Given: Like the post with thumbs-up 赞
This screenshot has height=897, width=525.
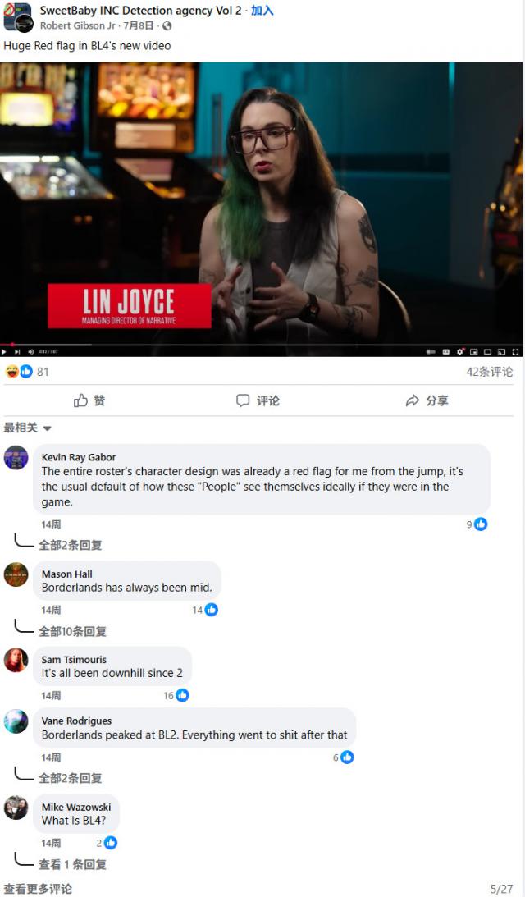Looking at the screenshot, I should pos(89,400).
